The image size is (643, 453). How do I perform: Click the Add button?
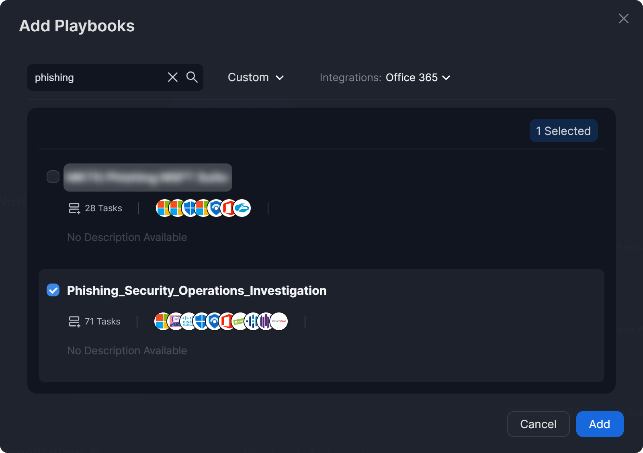[600, 424]
